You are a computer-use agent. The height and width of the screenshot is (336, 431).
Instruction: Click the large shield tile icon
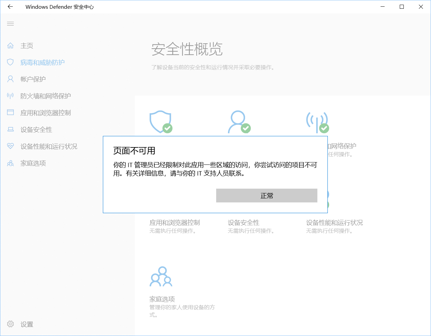161,122
